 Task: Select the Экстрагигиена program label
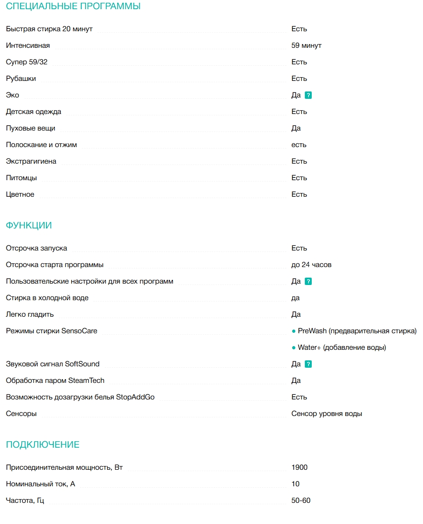point(31,161)
